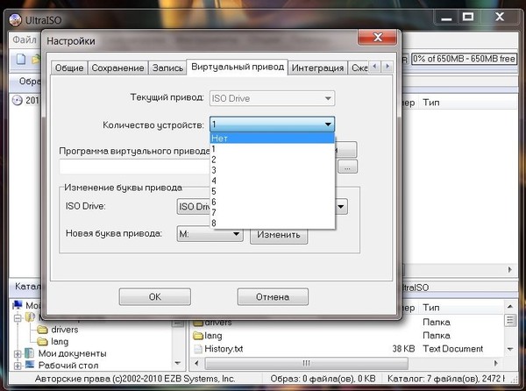Click the New file icon in UltraISO toolbar

click(x=21, y=59)
